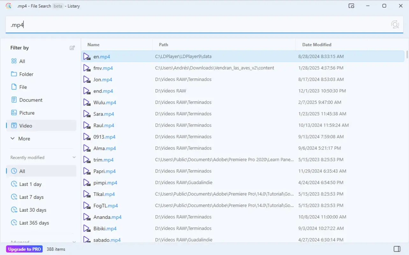Collapse the Recently modified section

(74, 157)
